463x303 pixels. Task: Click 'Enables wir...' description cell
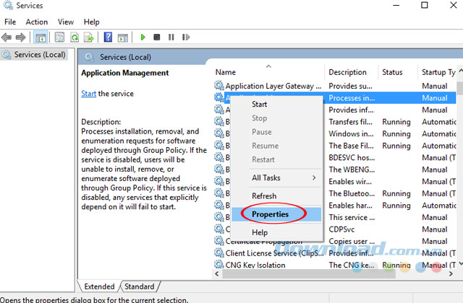[350, 182]
